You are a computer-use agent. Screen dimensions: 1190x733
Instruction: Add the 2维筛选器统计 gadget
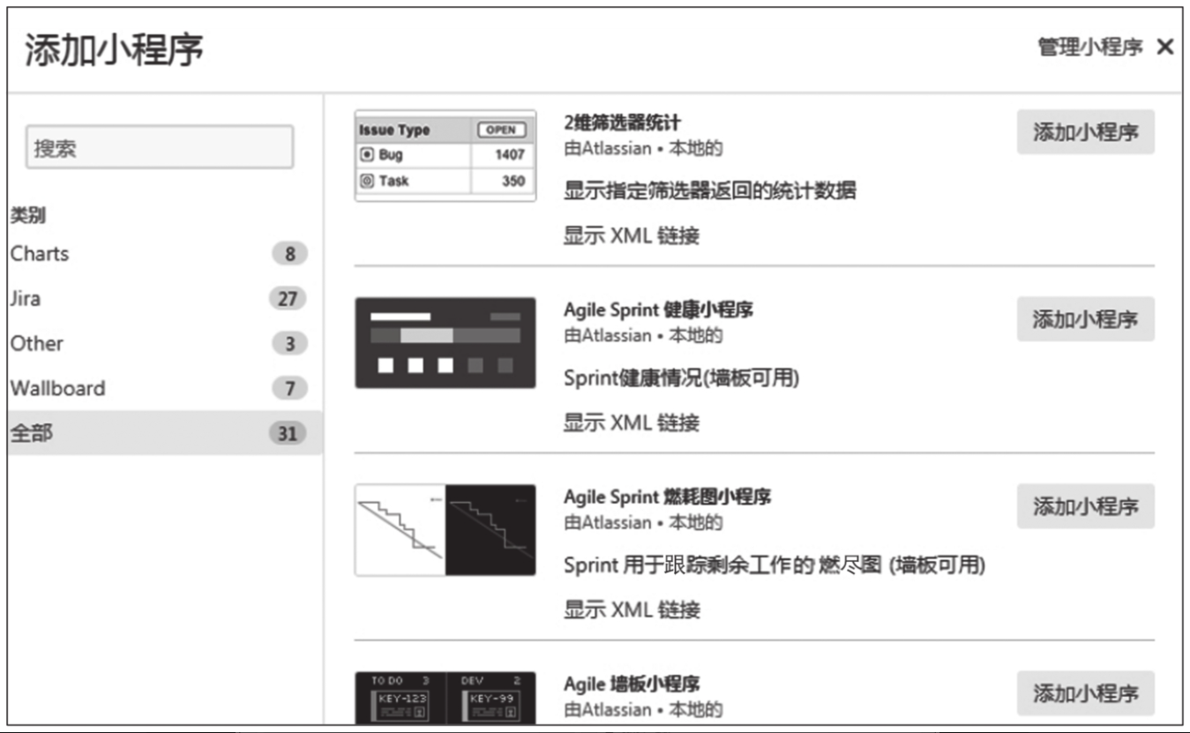tap(1085, 132)
